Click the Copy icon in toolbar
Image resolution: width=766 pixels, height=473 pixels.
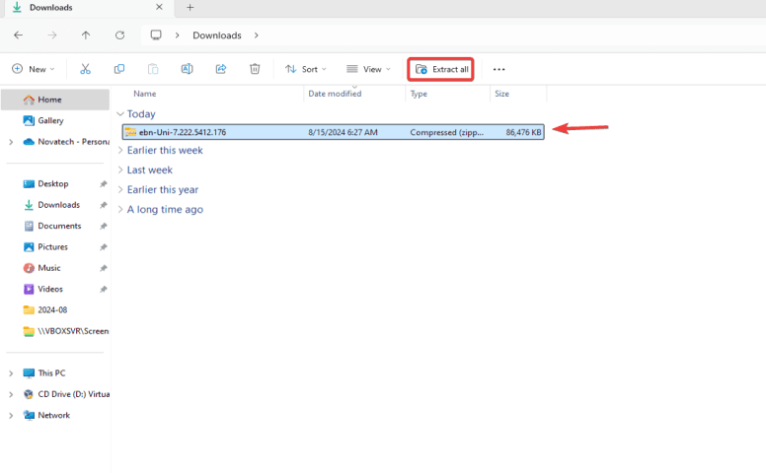point(119,69)
